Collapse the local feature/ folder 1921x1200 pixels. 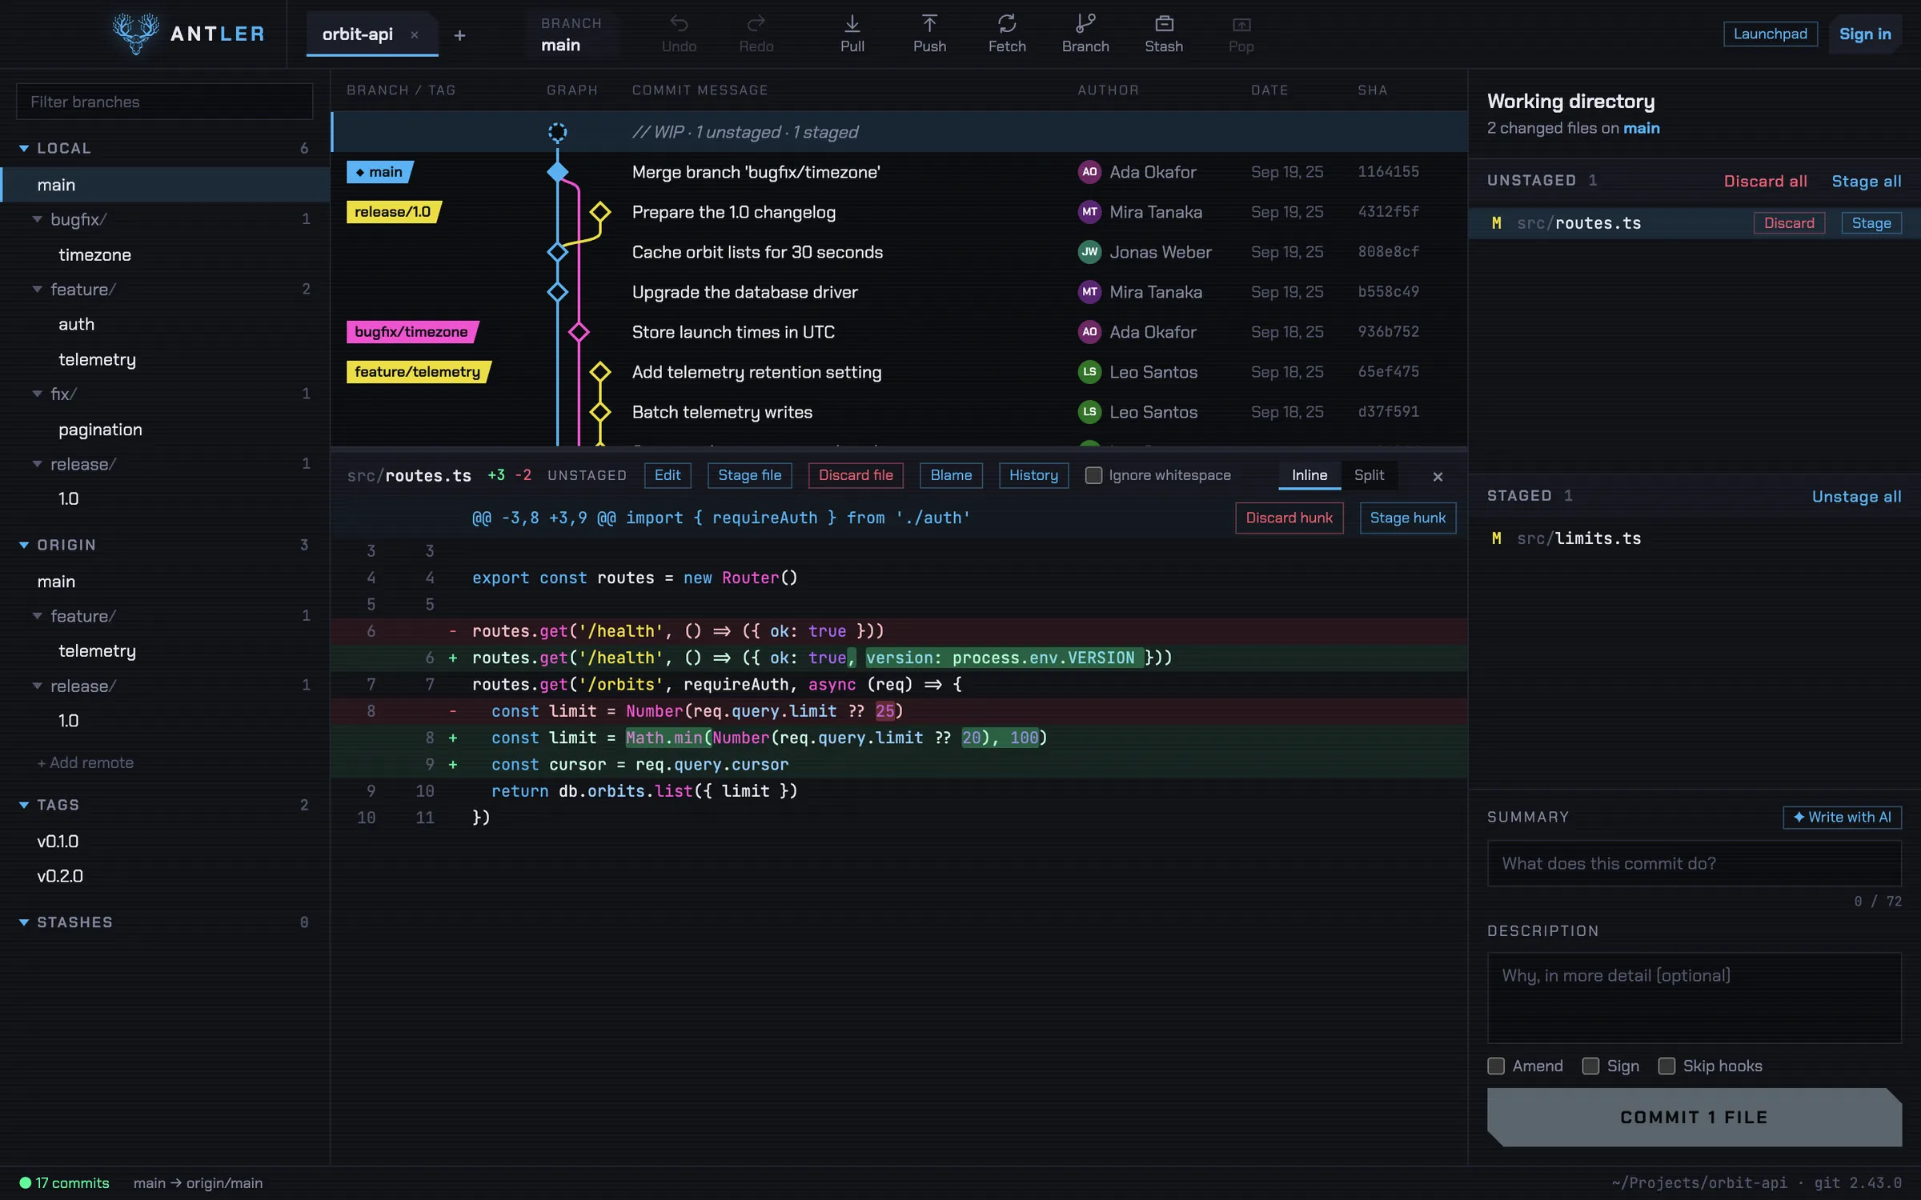click(x=37, y=290)
